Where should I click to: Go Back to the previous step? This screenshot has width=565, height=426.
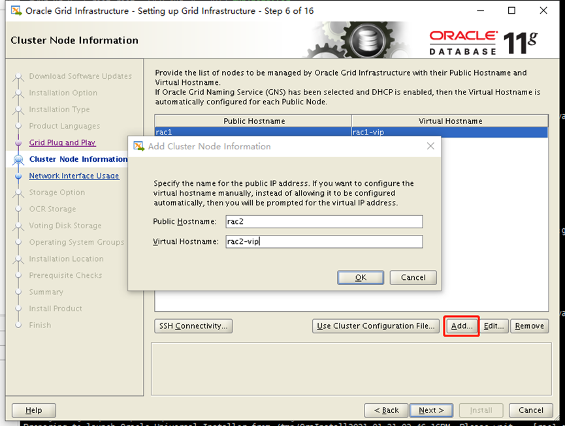tap(386, 410)
